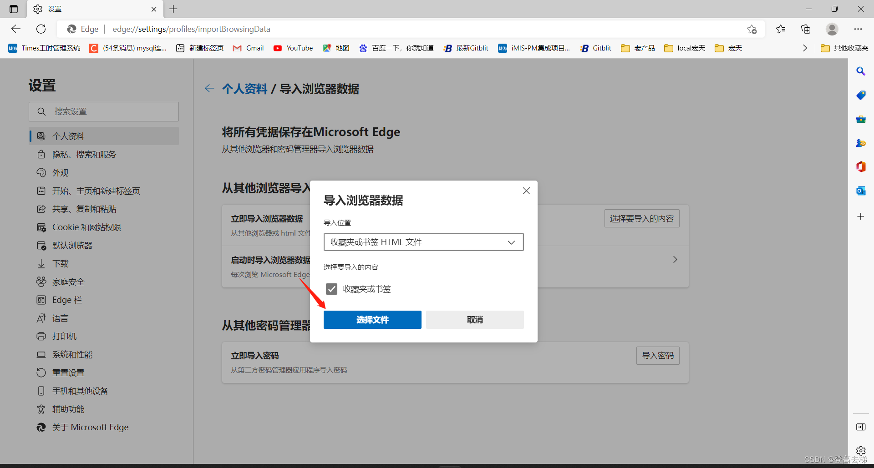Open Times工时管理系统 bookmark
The width and height of the screenshot is (874, 468).
44,48
